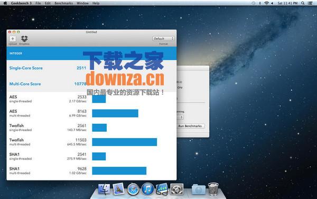Image resolution: width=317 pixels, height=199 pixels.
Task: Open the Window menu
Action: point(82,3)
